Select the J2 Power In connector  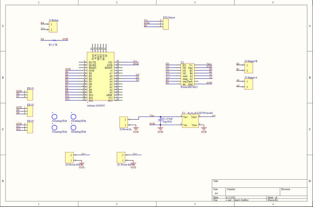[x=123, y=122]
